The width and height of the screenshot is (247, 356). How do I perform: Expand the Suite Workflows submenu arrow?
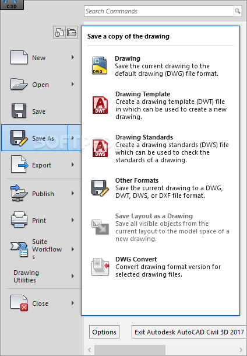73,249
